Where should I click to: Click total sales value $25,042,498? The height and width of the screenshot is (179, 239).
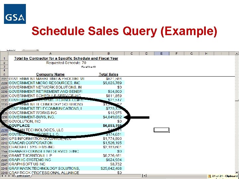(111, 168)
